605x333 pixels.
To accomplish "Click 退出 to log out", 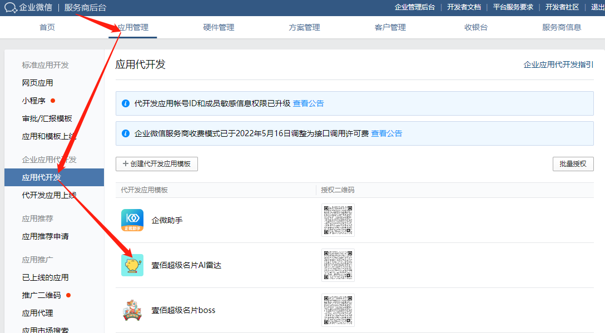I will click(598, 7).
